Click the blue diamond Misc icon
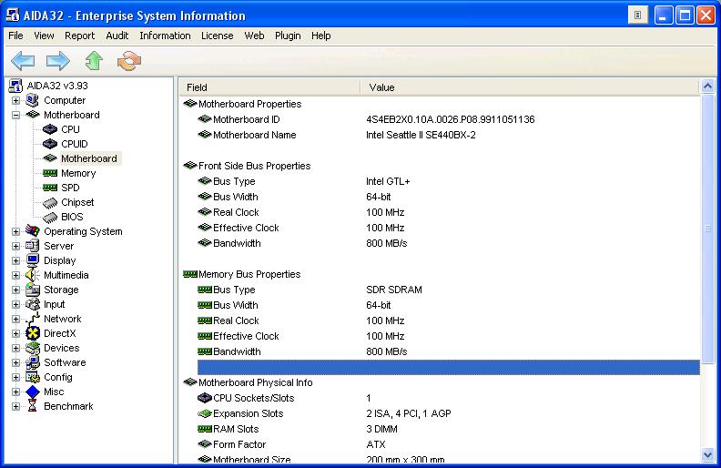Screen dimensions: 721x468 coord(32,392)
